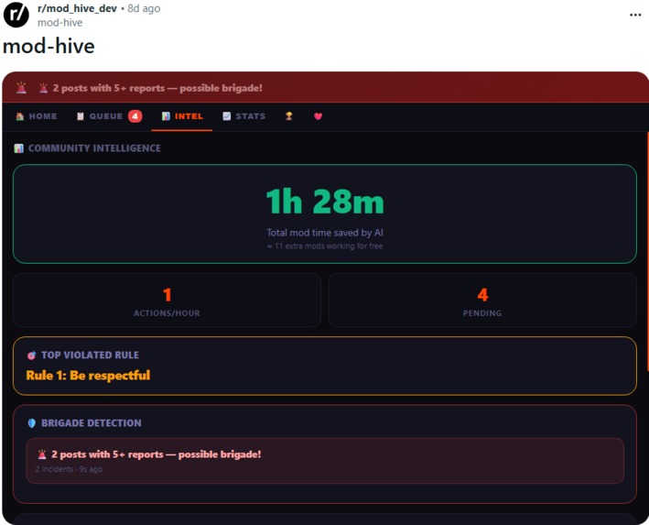Open the r/mod_hive_dev subreddit link
Screen dimensions: 649x525
coord(77,8)
